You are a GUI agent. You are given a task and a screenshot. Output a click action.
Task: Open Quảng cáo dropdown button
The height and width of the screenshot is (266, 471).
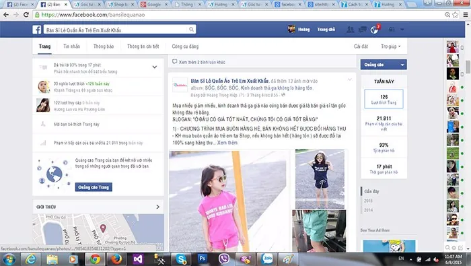384,65
